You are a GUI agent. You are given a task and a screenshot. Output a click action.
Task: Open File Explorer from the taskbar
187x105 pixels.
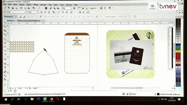[x=32, y=99]
